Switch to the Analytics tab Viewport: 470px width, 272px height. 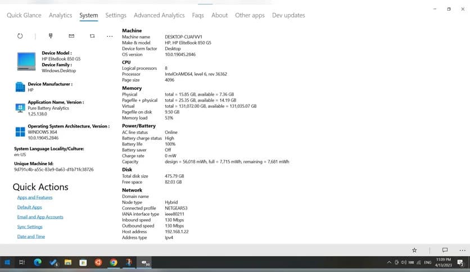61,15
